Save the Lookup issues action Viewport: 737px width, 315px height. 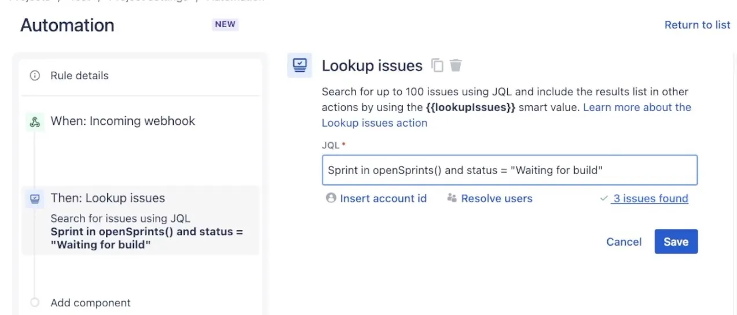coord(676,242)
